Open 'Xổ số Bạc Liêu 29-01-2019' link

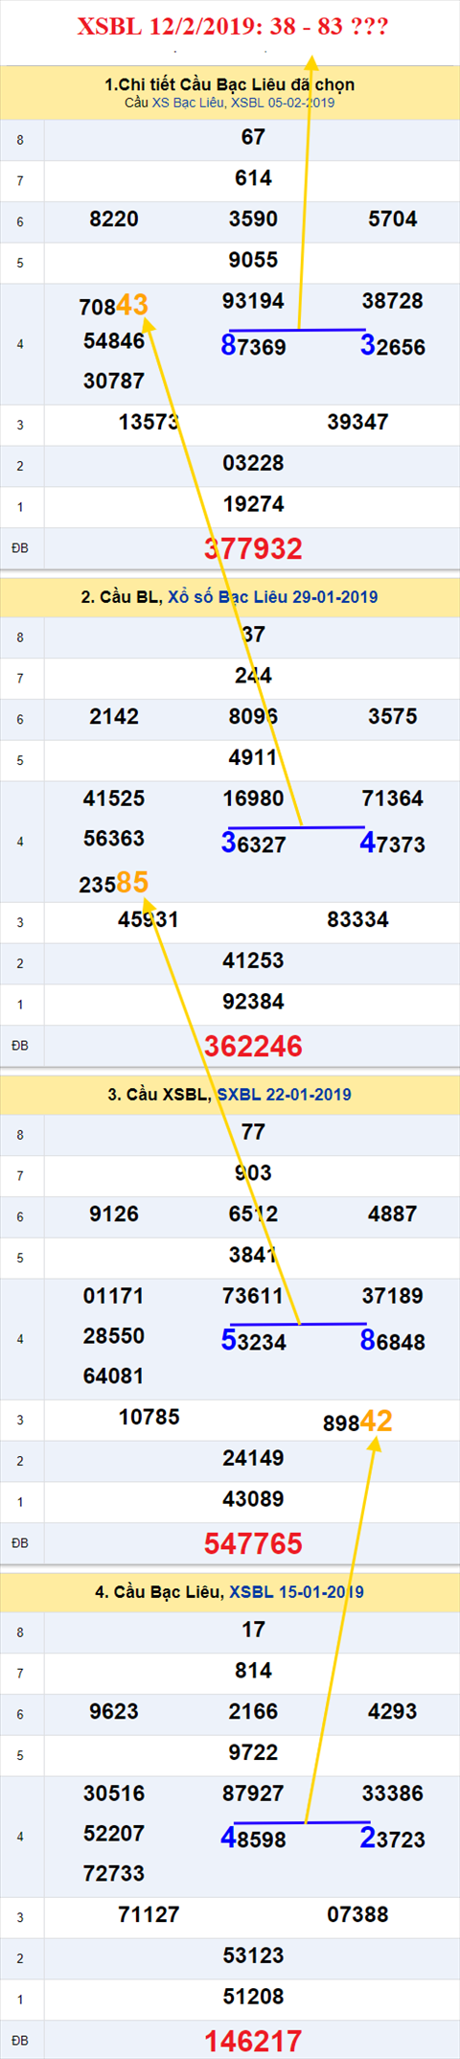tap(273, 597)
